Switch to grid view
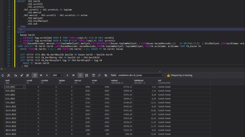 tap(80, 75)
